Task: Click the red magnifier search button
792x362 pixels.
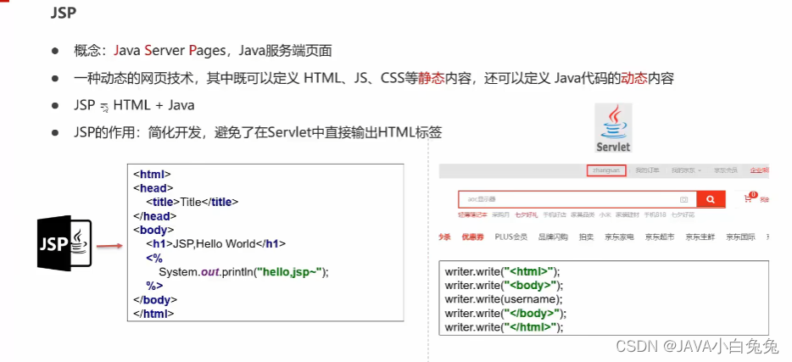Action: (711, 199)
